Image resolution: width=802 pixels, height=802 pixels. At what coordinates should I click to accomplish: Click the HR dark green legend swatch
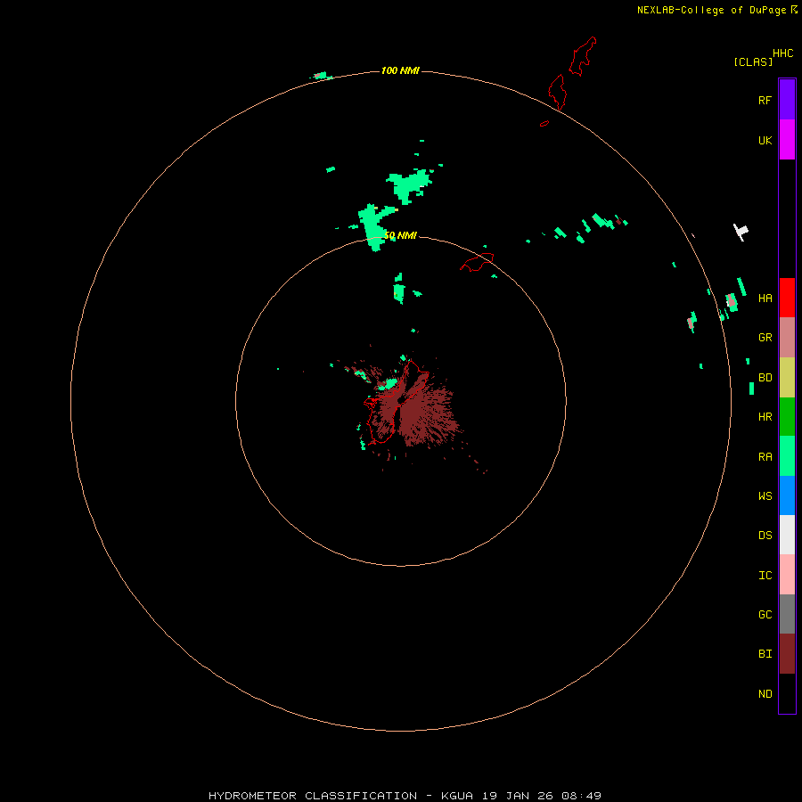coord(787,417)
